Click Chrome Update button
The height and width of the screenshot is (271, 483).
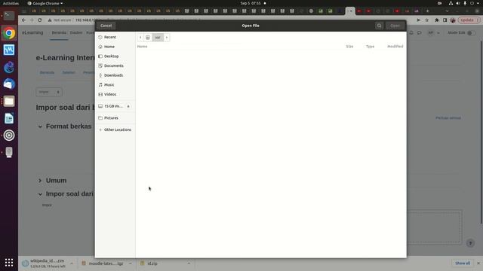[x=469, y=20]
